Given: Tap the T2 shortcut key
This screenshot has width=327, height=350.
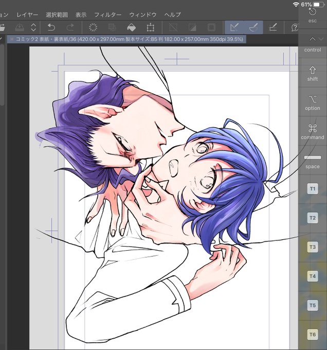Looking at the screenshot, I should click(x=313, y=218).
